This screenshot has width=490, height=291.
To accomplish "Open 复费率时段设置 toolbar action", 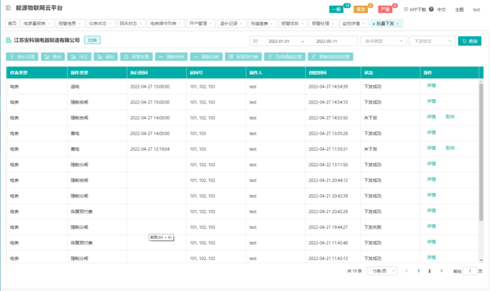I will 330,57.
